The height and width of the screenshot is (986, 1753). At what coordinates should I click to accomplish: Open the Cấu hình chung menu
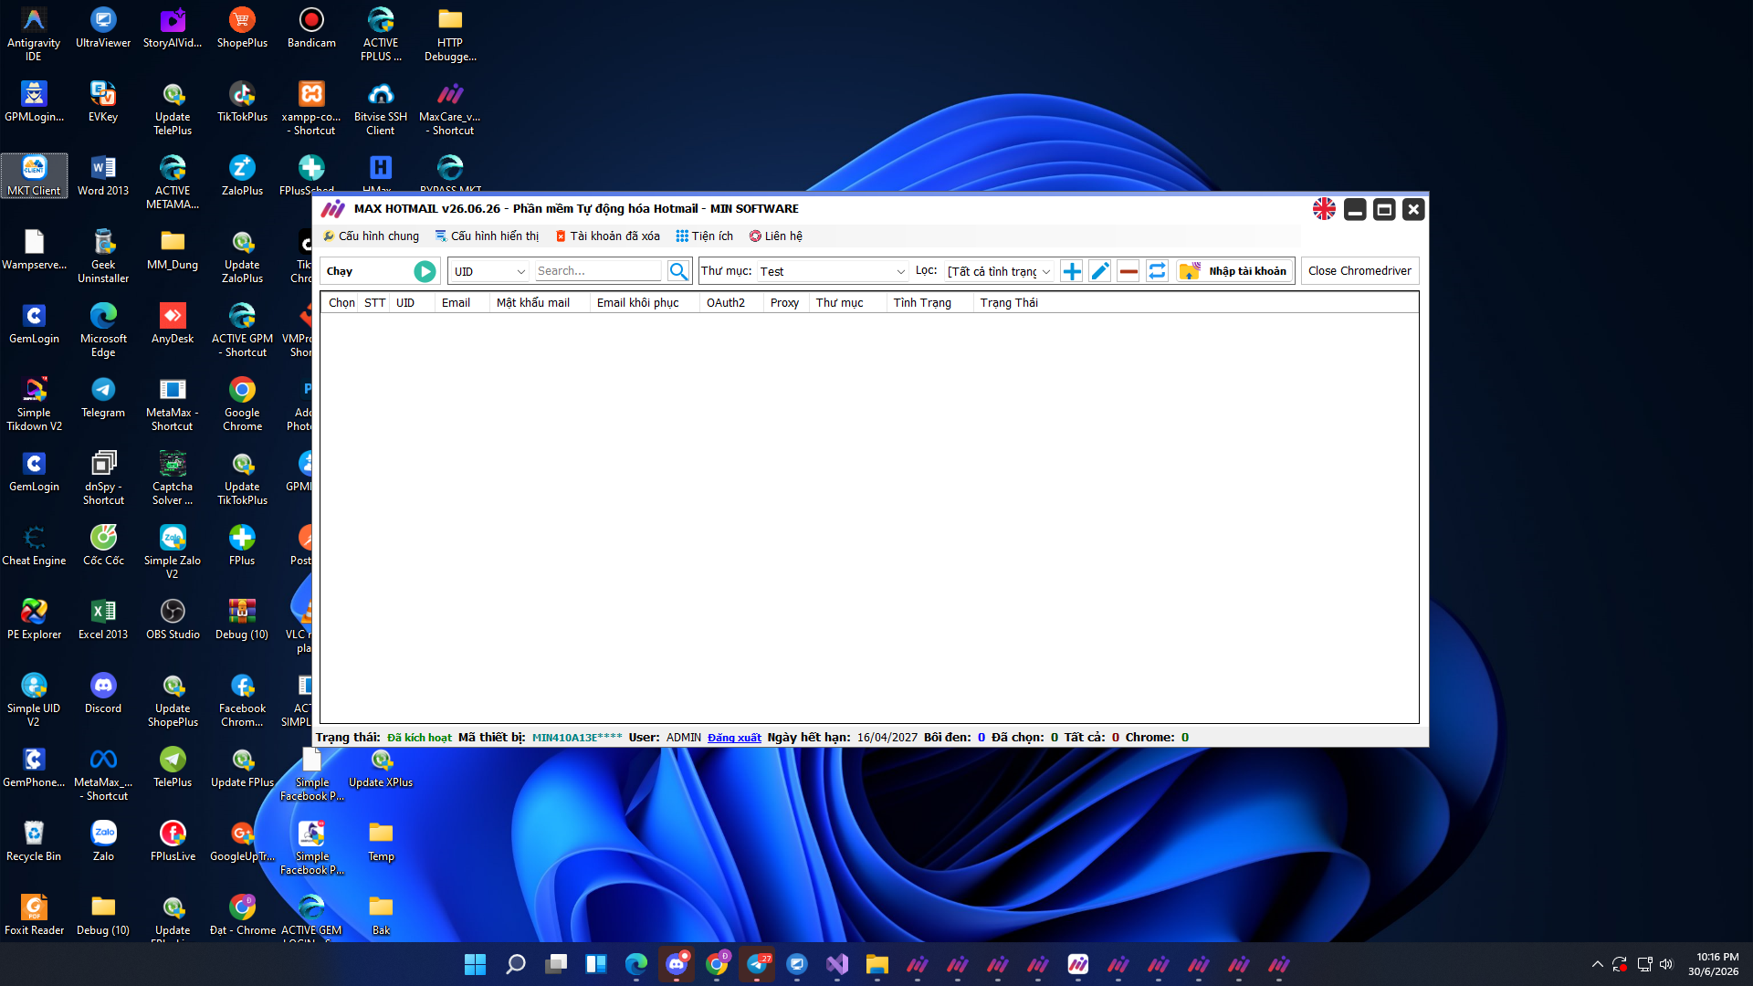372,236
